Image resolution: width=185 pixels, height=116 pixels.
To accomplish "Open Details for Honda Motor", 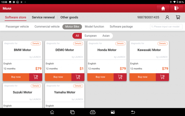I will point(120,44).
